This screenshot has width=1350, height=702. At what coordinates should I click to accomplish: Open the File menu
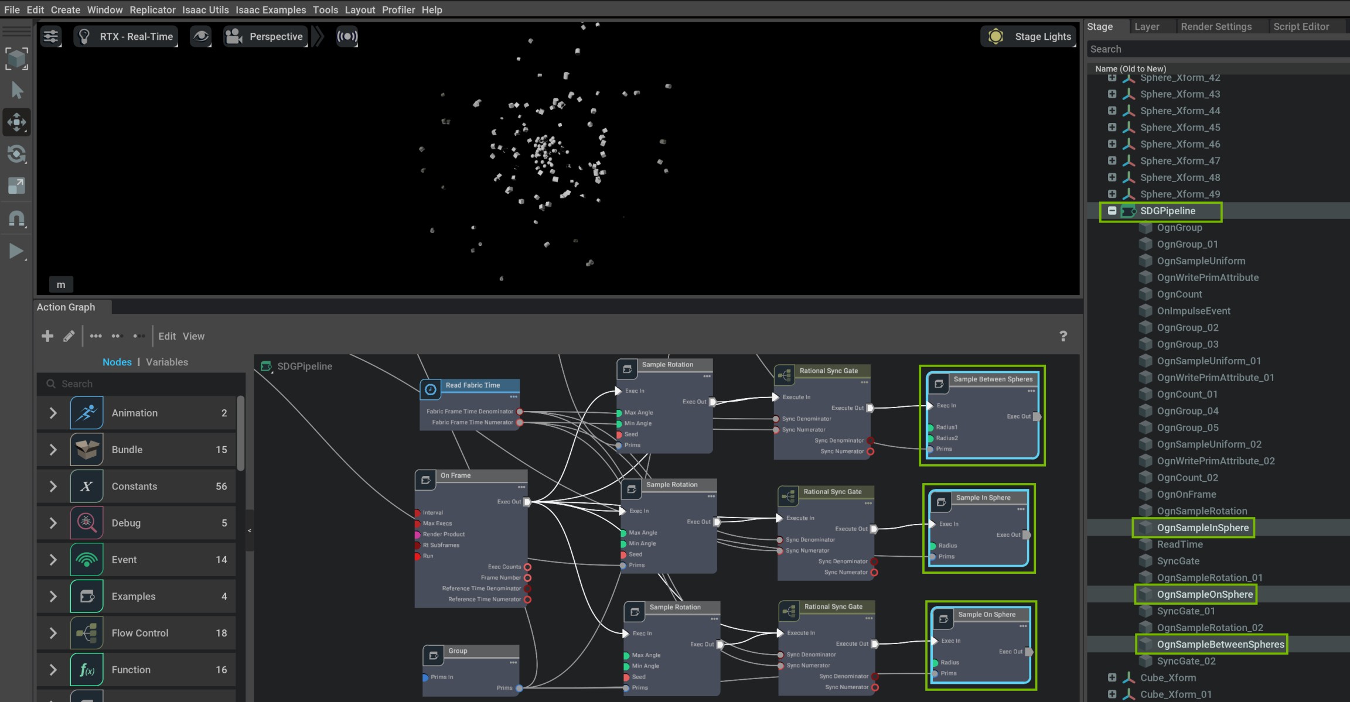tap(12, 9)
